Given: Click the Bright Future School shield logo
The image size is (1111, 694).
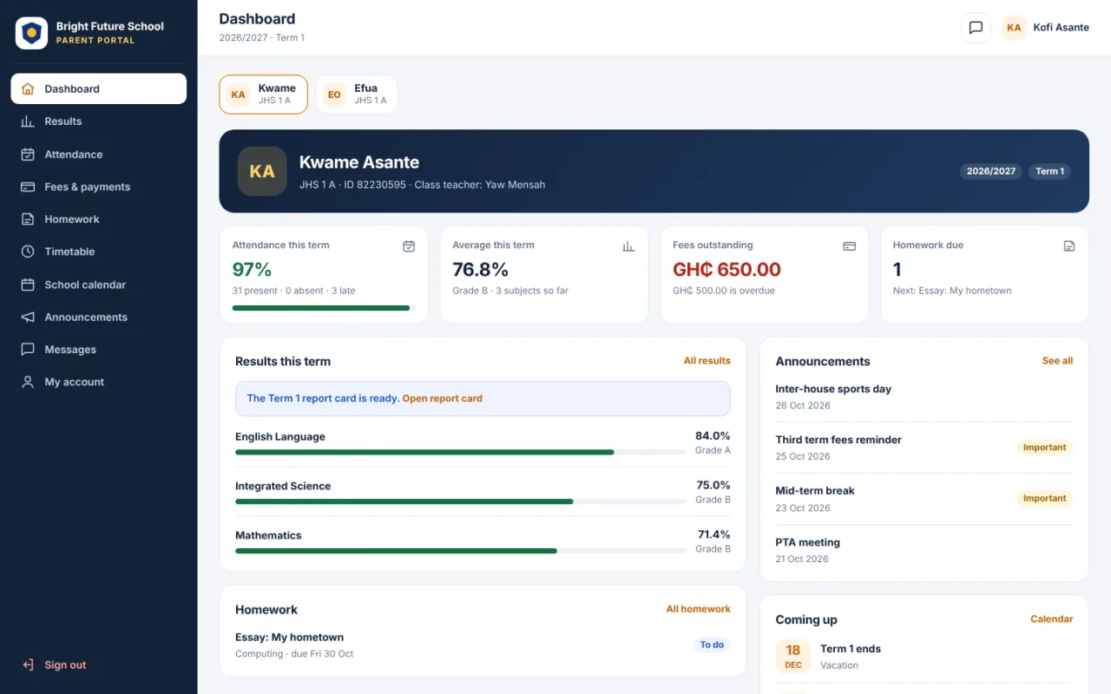Looking at the screenshot, I should [x=31, y=33].
